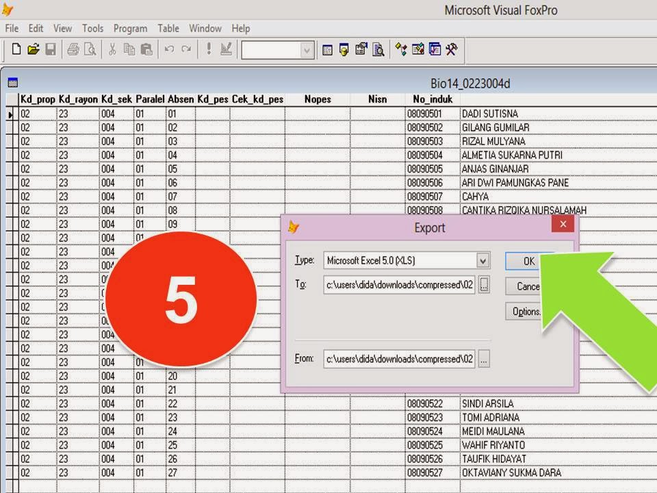Select the cell OKTAVIANY SUKMA DARA
The image size is (657, 493).
(x=512, y=473)
